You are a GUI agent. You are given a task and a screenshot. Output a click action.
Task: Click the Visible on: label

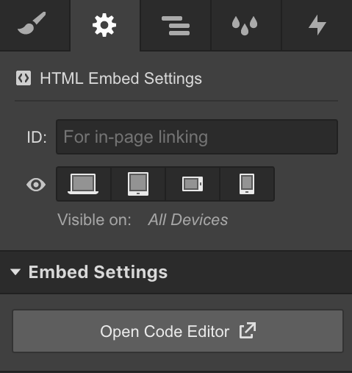(94, 219)
